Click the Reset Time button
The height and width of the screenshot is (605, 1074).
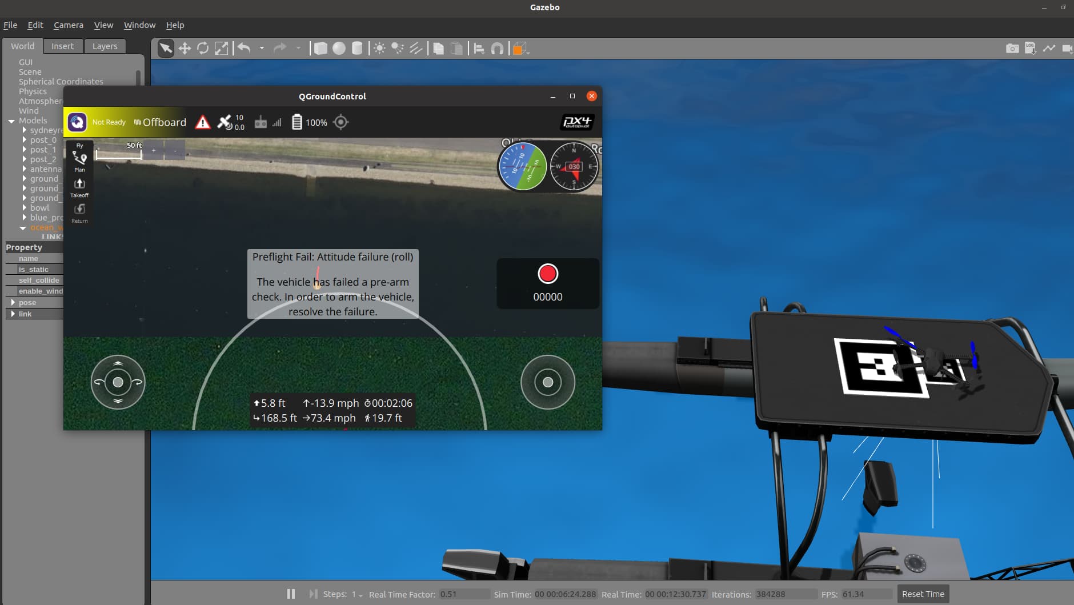point(923,594)
